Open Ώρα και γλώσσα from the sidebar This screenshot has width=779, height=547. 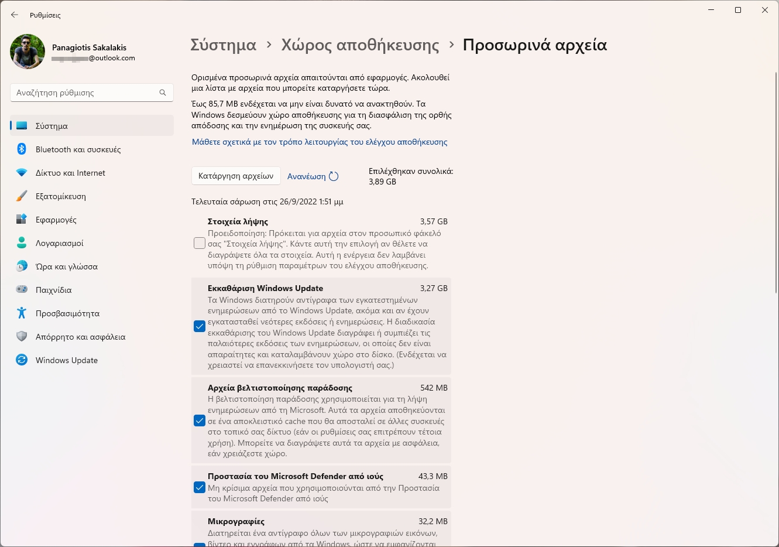tap(21, 266)
